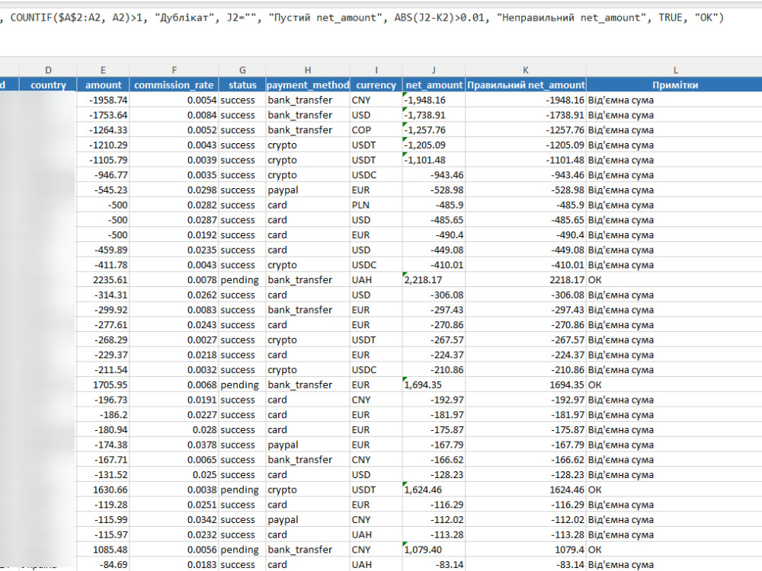
Task: Select commission rate cell 0.0298
Action: point(174,190)
